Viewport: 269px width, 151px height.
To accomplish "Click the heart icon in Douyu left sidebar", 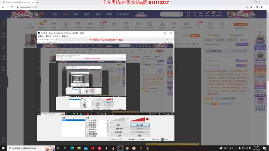I will click(3, 22).
